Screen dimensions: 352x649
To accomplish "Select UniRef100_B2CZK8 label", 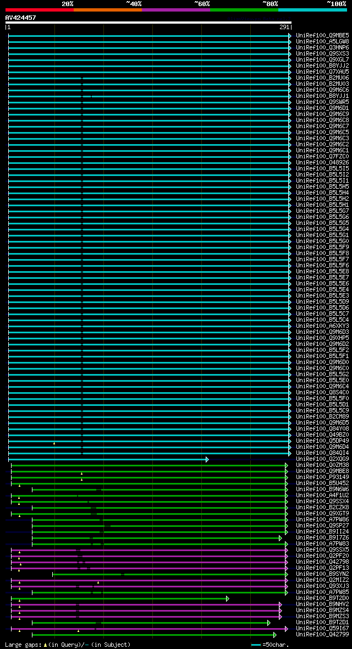I will (x=323, y=507).
